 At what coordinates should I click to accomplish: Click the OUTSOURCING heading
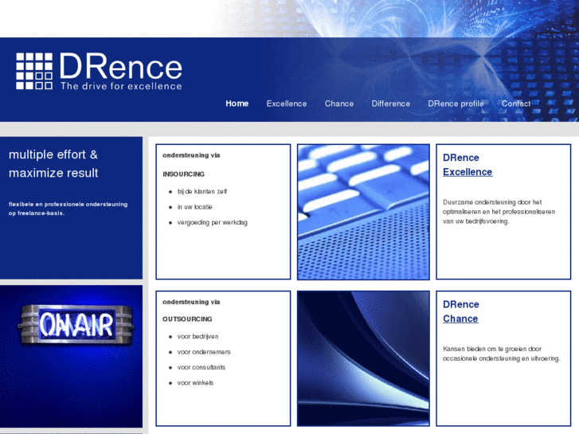187,319
